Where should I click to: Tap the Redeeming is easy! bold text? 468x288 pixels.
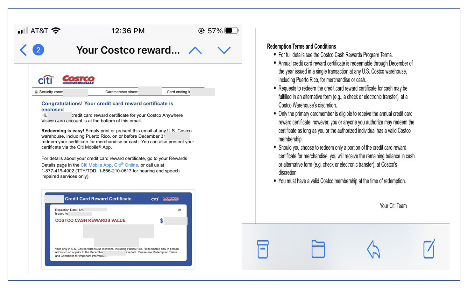point(63,131)
